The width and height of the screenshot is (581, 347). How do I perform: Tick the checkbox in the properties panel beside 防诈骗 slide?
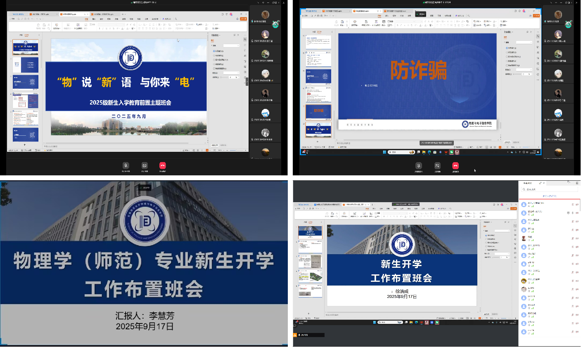[507, 65]
